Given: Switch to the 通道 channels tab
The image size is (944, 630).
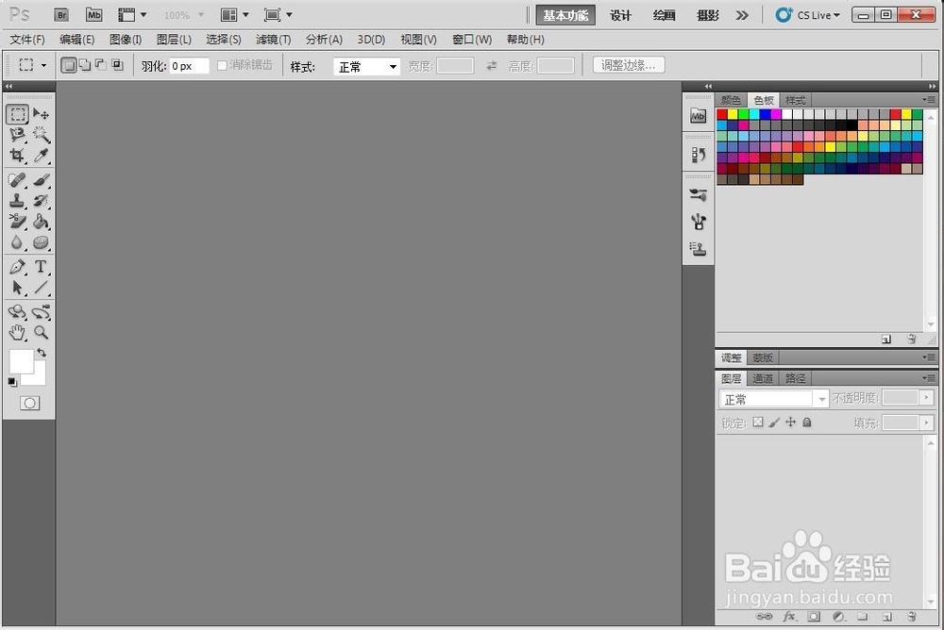Looking at the screenshot, I should click(x=762, y=378).
